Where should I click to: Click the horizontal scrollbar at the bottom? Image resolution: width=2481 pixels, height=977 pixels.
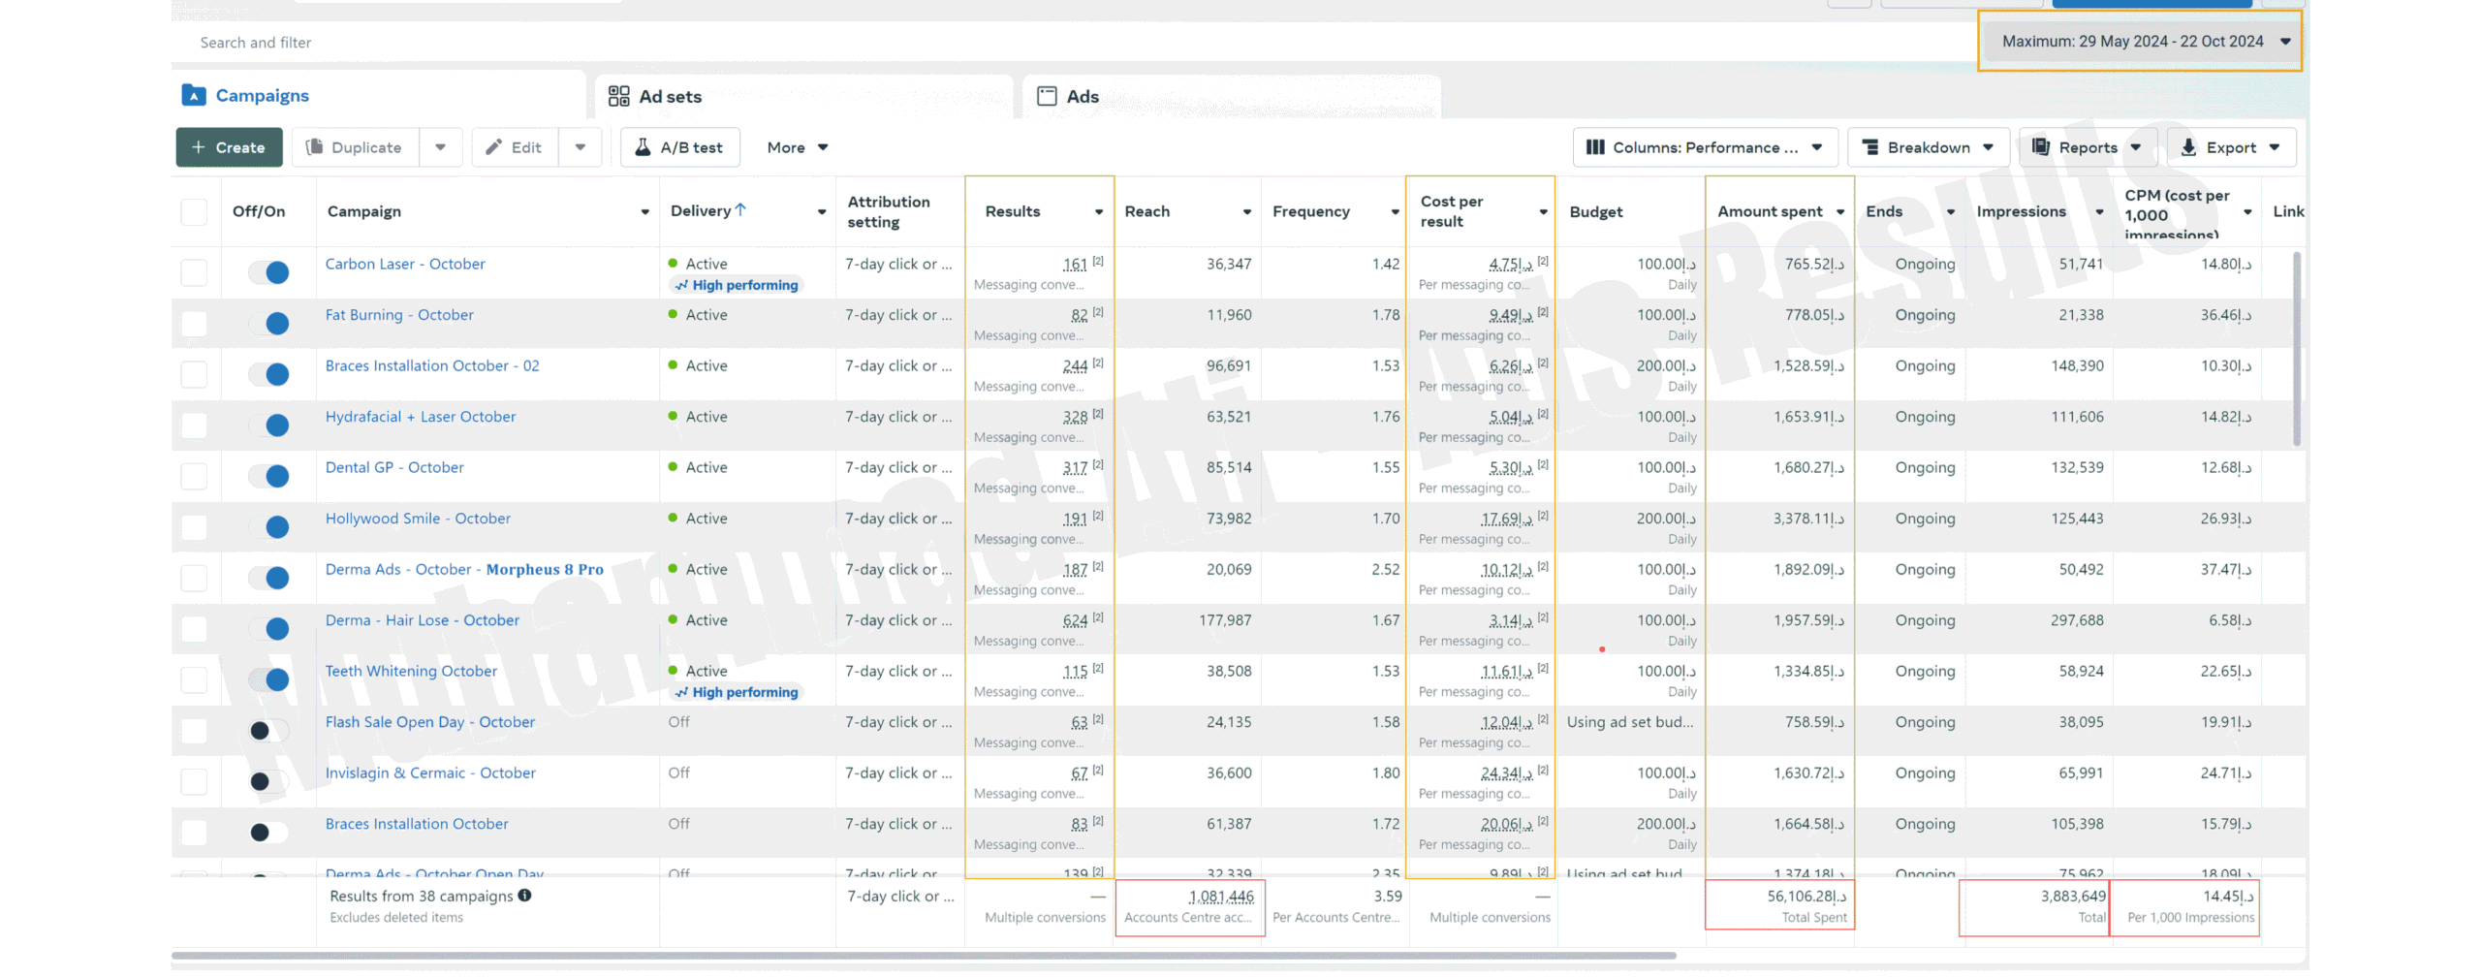923,956
